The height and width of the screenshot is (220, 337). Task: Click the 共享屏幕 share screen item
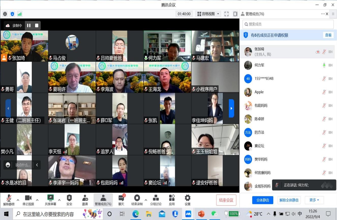pos(51,200)
